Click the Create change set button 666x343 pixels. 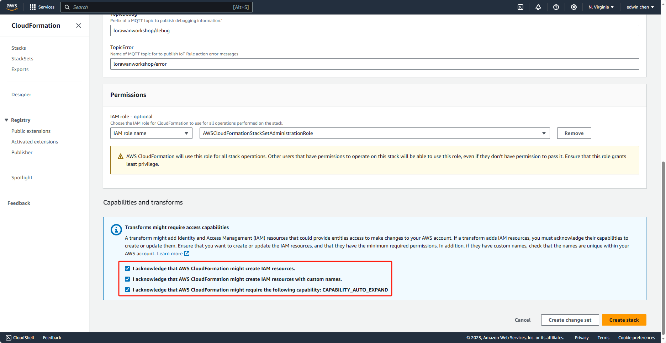[x=570, y=320]
